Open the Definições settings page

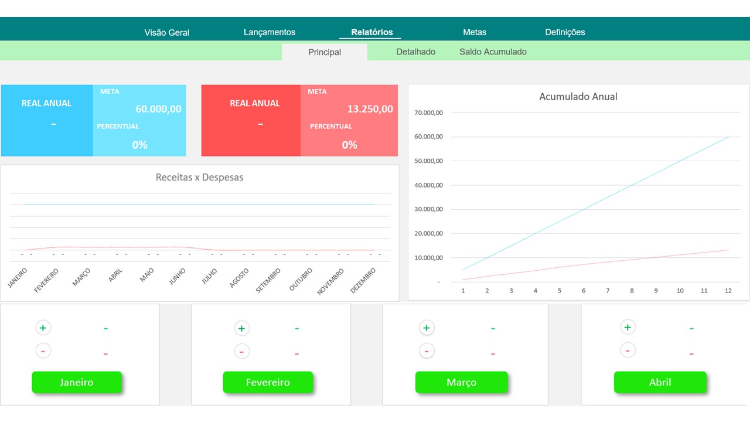coord(565,32)
